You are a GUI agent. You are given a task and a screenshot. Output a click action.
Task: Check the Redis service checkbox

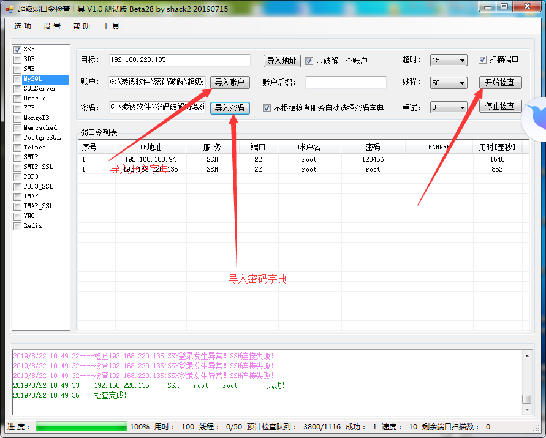[17, 226]
